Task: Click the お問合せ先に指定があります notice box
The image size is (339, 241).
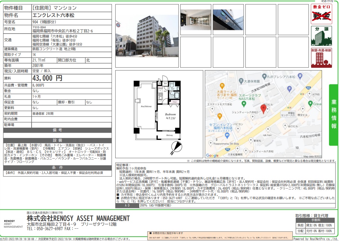Action: click(x=219, y=235)
